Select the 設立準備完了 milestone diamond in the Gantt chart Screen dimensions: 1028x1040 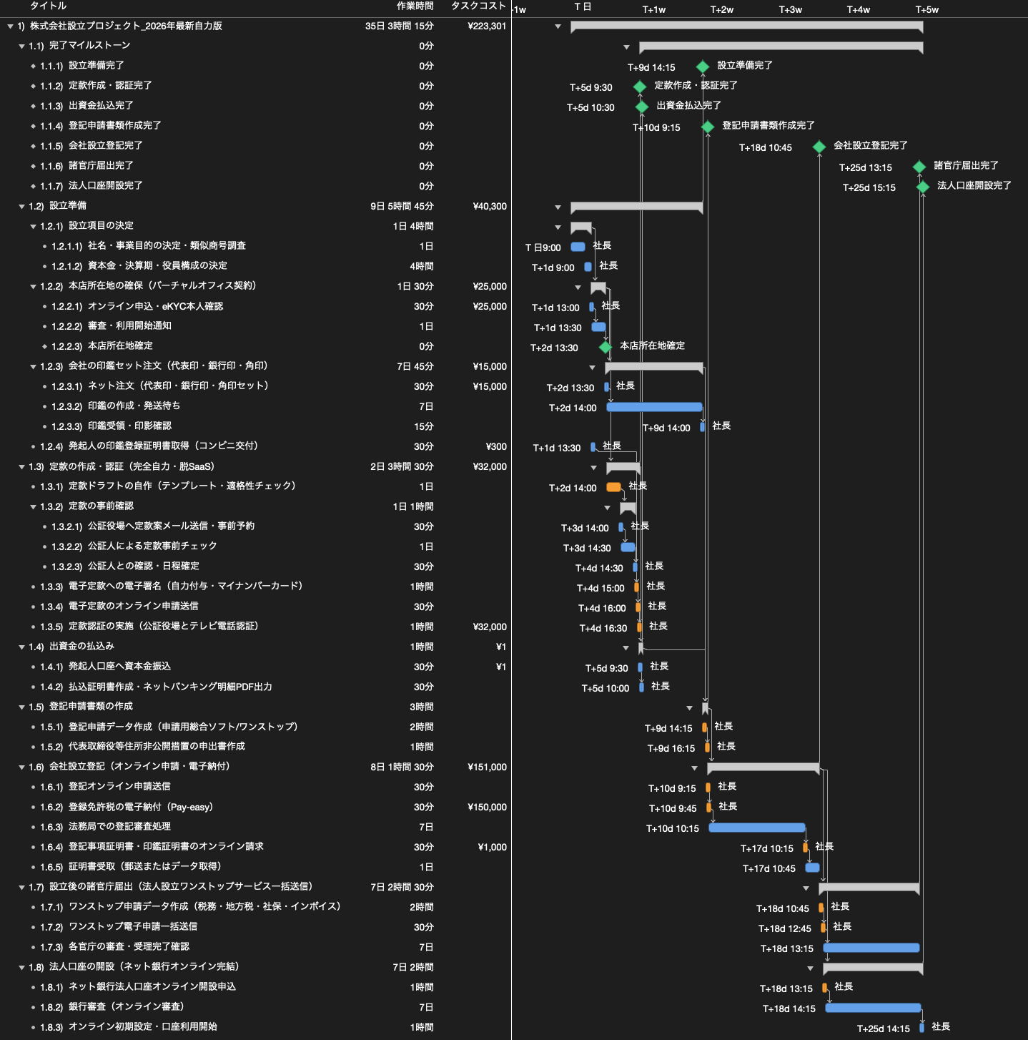tap(703, 67)
